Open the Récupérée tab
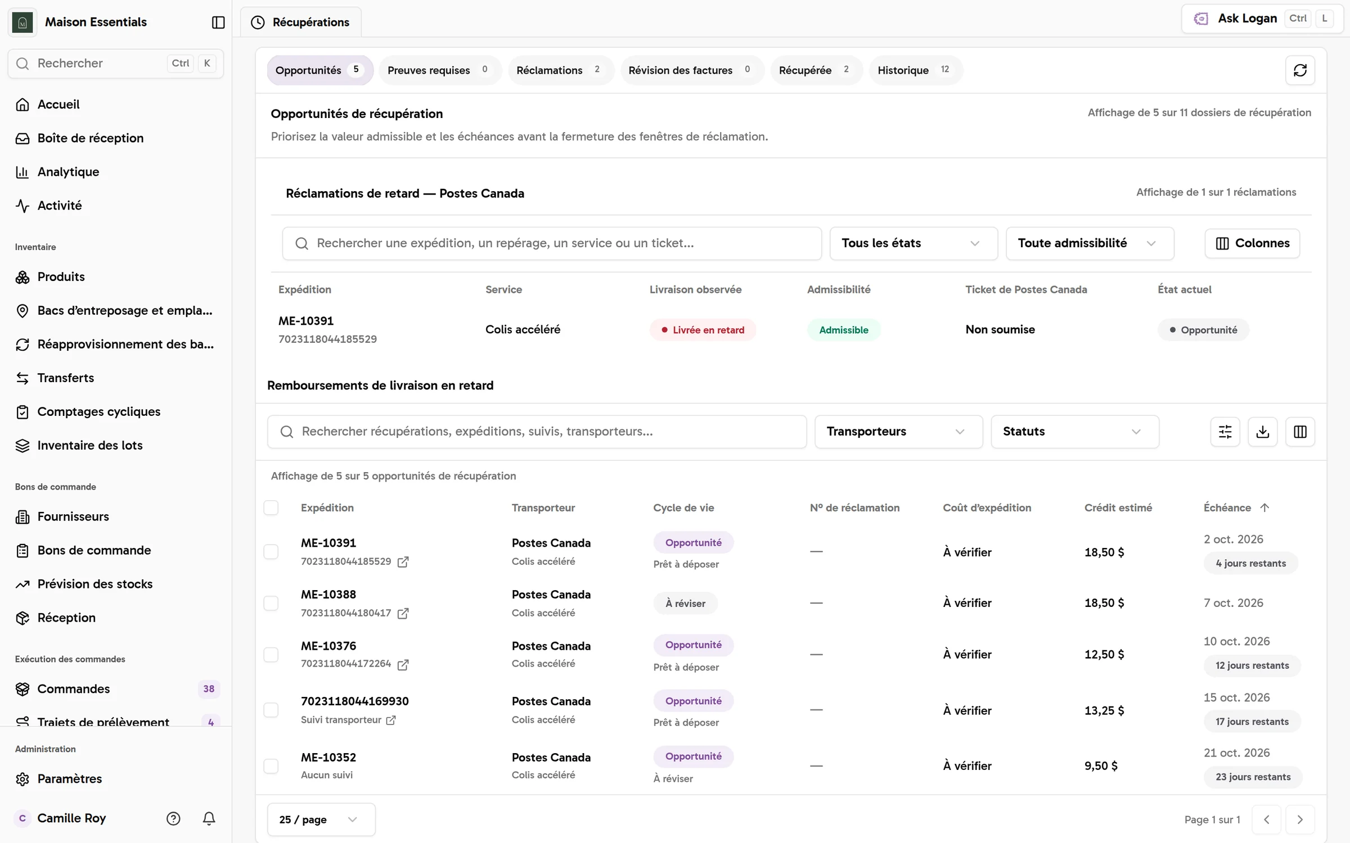The image size is (1350, 843). [x=816, y=70]
